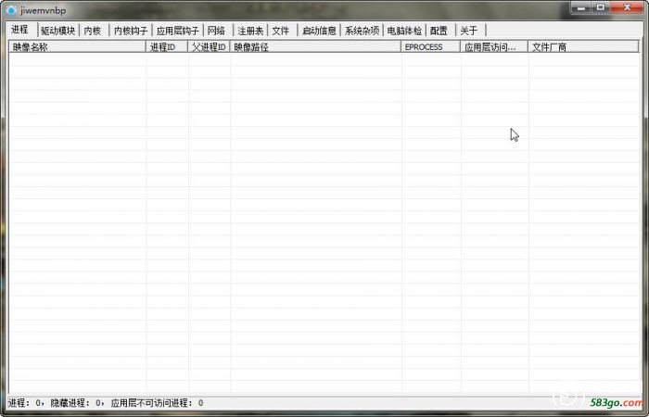Open the 关于 tab

469,31
